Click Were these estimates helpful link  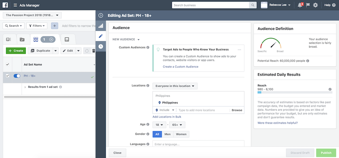tap(278, 123)
